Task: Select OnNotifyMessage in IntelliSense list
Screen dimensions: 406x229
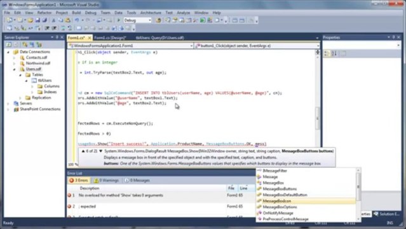Action: coord(306,213)
